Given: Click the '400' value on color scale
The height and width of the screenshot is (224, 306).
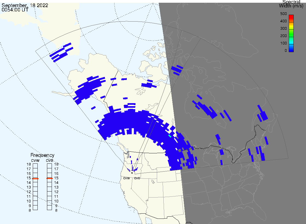Looking at the screenshot, I should pos(283,21).
